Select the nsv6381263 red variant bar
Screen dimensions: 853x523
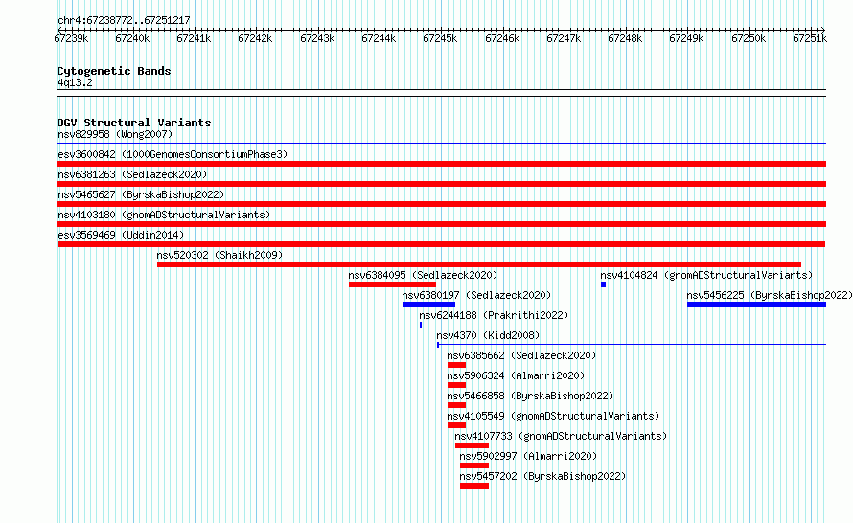point(441,184)
